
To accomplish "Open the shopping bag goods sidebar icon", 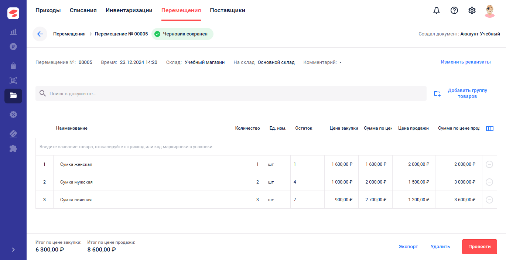I will coord(13,66).
